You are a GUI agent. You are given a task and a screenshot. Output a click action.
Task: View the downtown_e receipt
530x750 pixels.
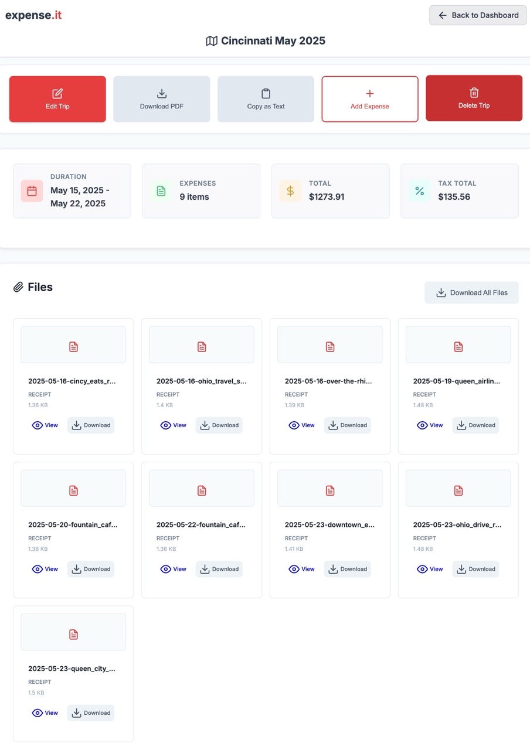302,569
